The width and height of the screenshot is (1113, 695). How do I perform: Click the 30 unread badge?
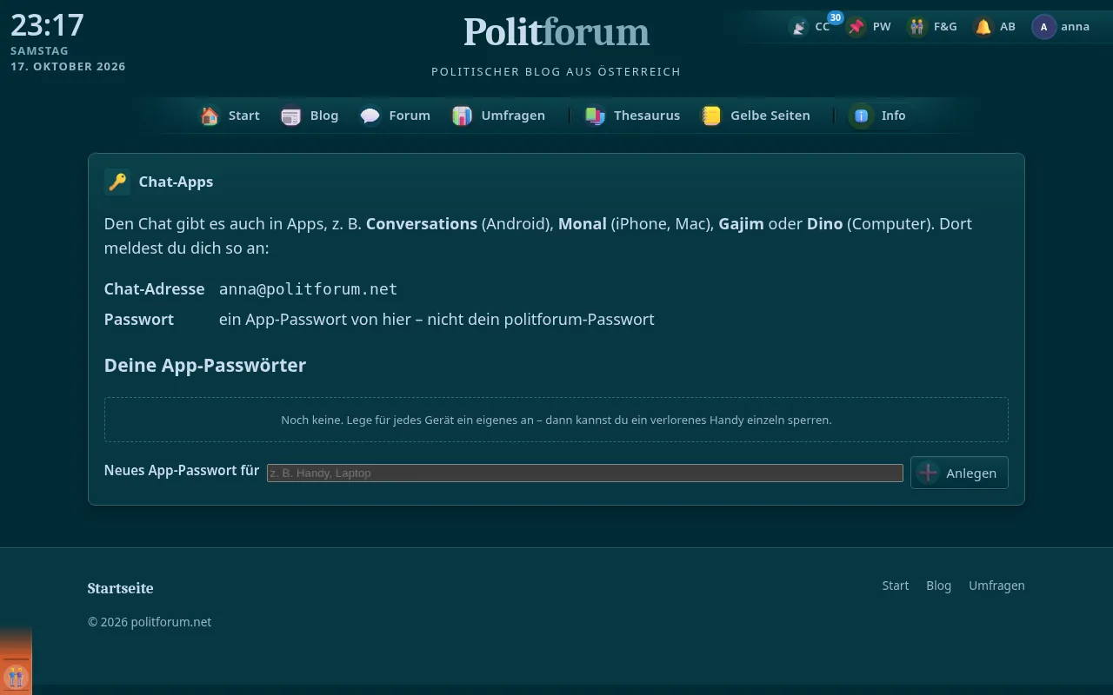tap(836, 17)
